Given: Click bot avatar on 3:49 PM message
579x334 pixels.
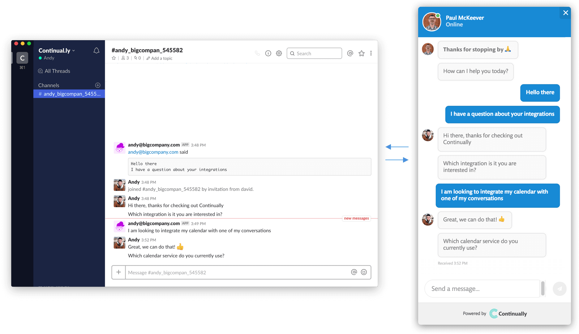Looking at the screenshot, I should tap(119, 226).
